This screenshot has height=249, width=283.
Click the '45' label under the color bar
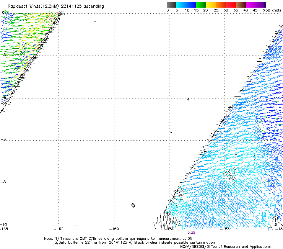(x=255, y=10)
